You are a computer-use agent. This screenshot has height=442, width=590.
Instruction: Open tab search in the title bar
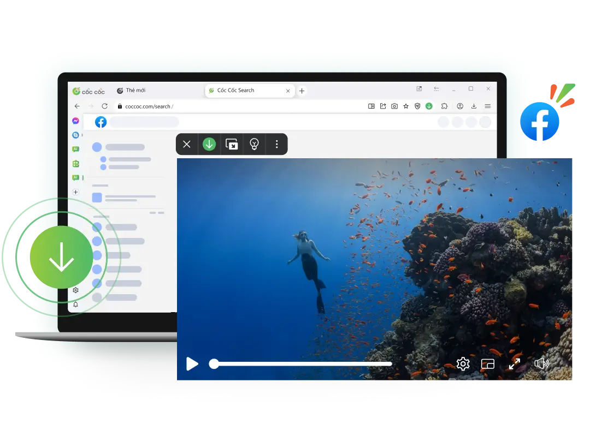click(x=419, y=89)
